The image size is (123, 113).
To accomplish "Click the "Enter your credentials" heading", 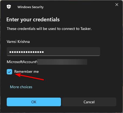I will [x=33, y=19].
